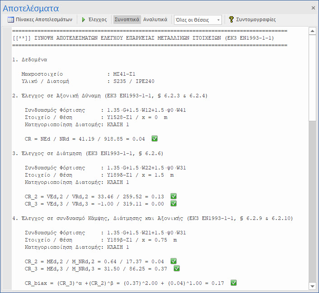Switch to Αναλυτικά detailed view

[x=155, y=20]
